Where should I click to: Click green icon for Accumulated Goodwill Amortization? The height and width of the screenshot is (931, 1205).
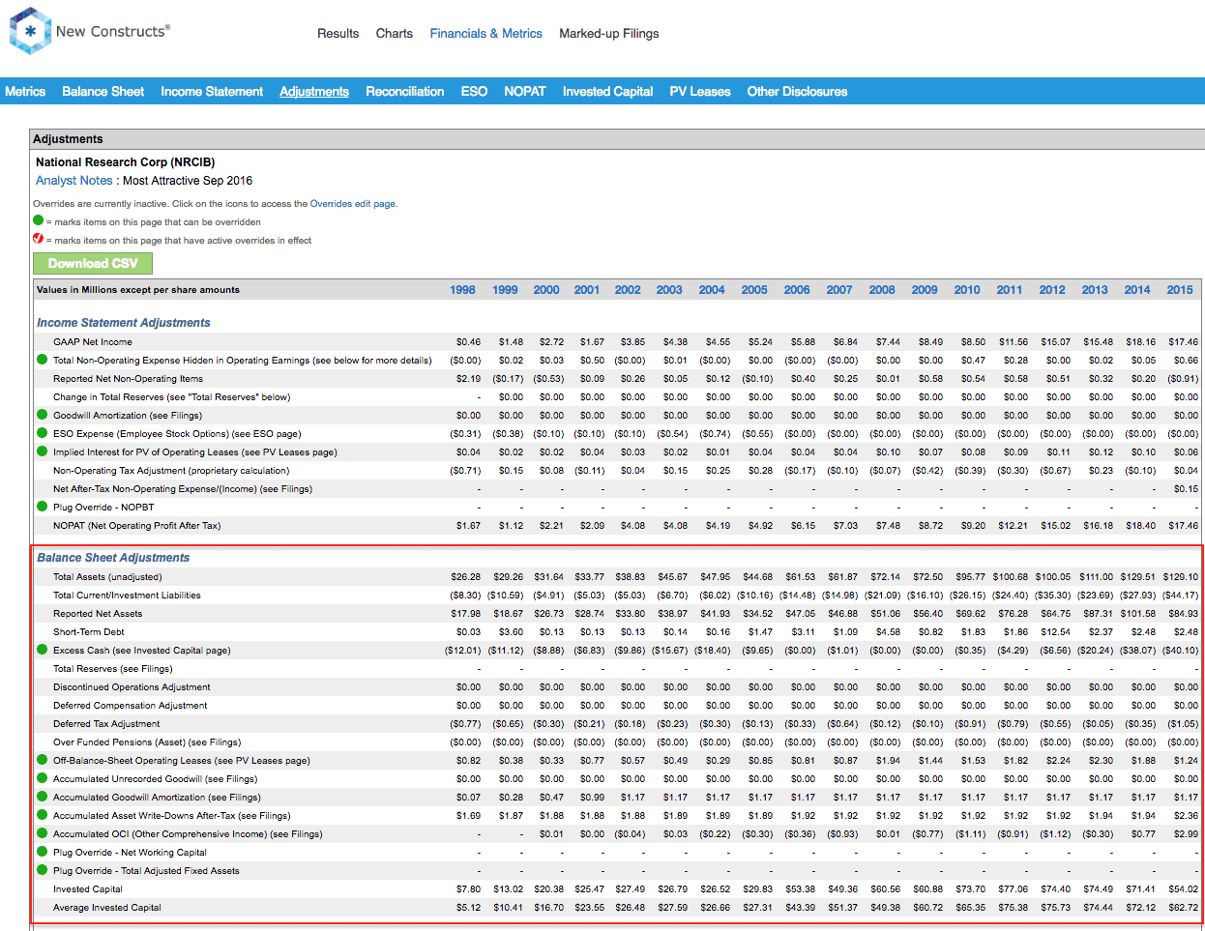click(42, 797)
